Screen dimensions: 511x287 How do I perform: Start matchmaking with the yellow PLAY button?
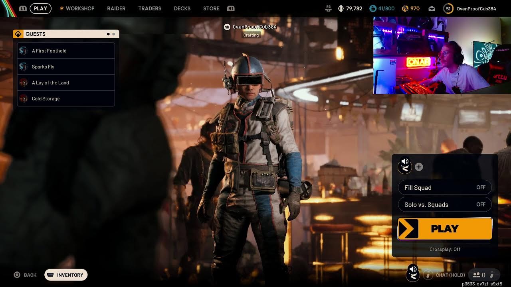tap(445, 229)
